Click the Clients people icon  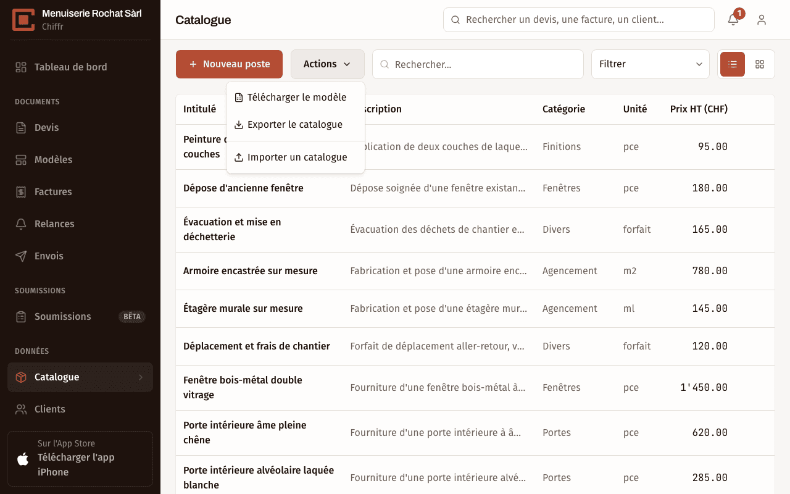(x=21, y=409)
